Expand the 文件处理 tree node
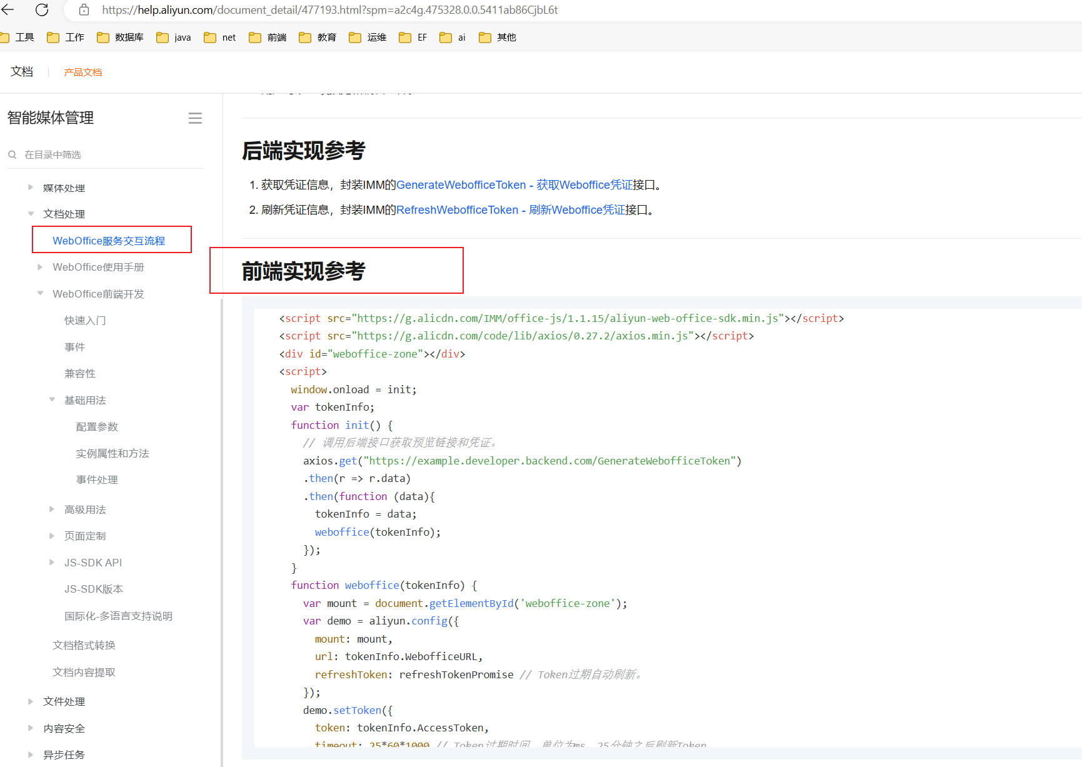Image resolution: width=1082 pixels, height=767 pixels. (x=30, y=701)
